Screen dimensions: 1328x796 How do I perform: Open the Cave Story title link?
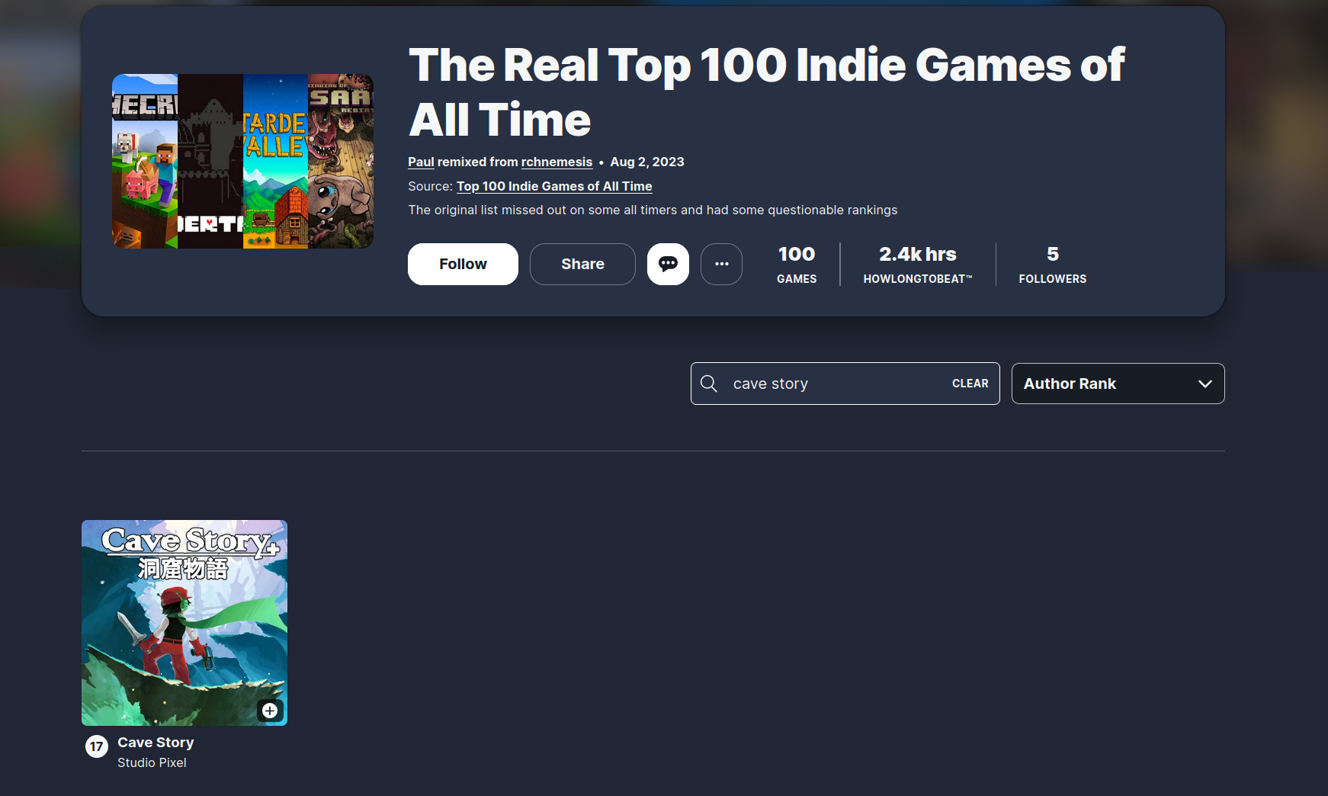pos(156,743)
